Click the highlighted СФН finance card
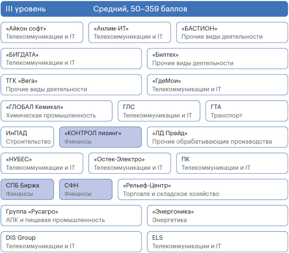This screenshot has height=253, width=289. coord(86,189)
